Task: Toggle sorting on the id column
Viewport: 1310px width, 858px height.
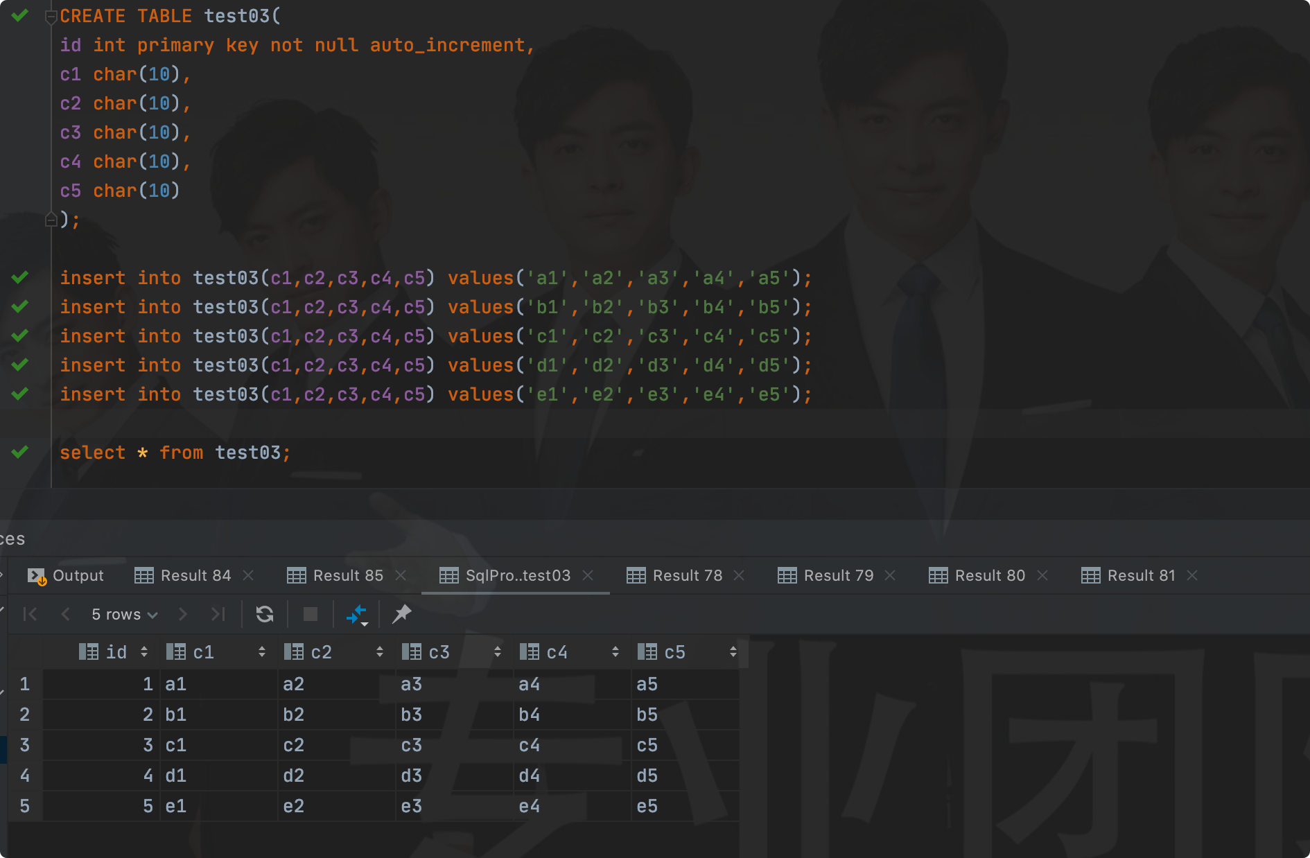Action: (x=144, y=651)
